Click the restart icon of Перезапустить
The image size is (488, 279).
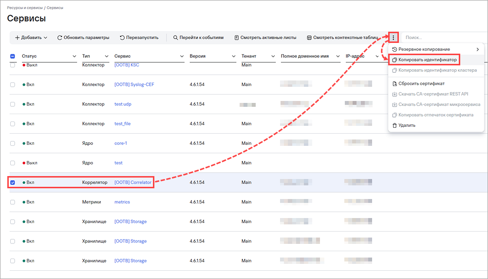click(122, 38)
